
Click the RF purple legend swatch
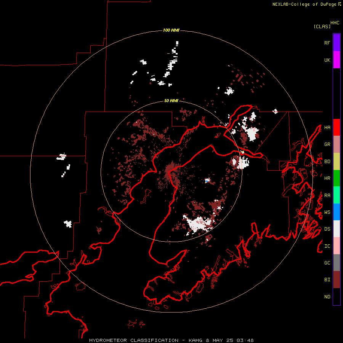[x=337, y=43]
